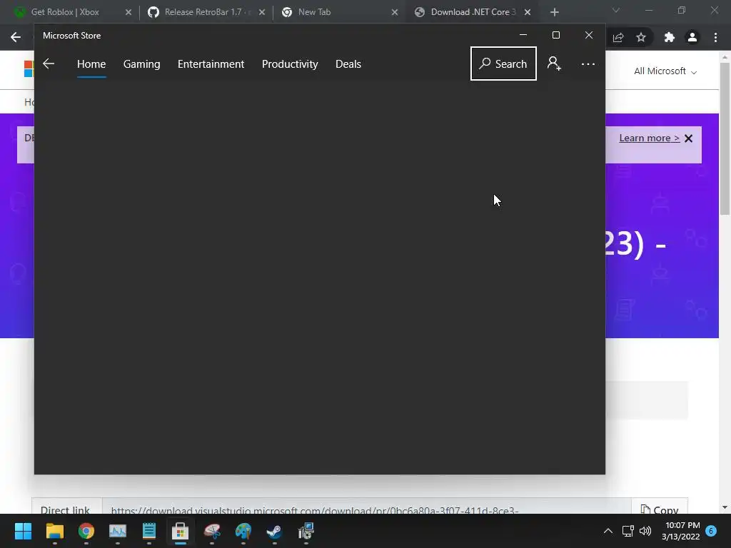The width and height of the screenshot is (731, 548).
Task: Go back in Microsoft Store
Action: (49, 64)
